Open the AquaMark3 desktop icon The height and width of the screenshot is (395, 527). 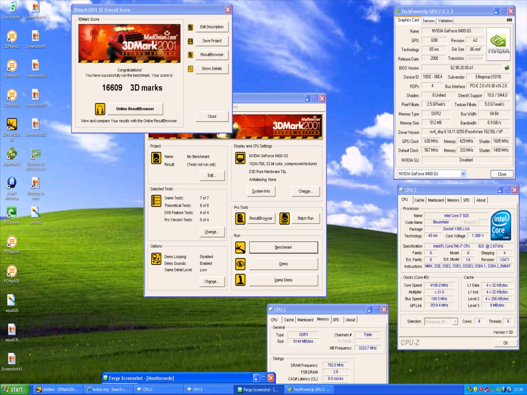tap(12, 157)
